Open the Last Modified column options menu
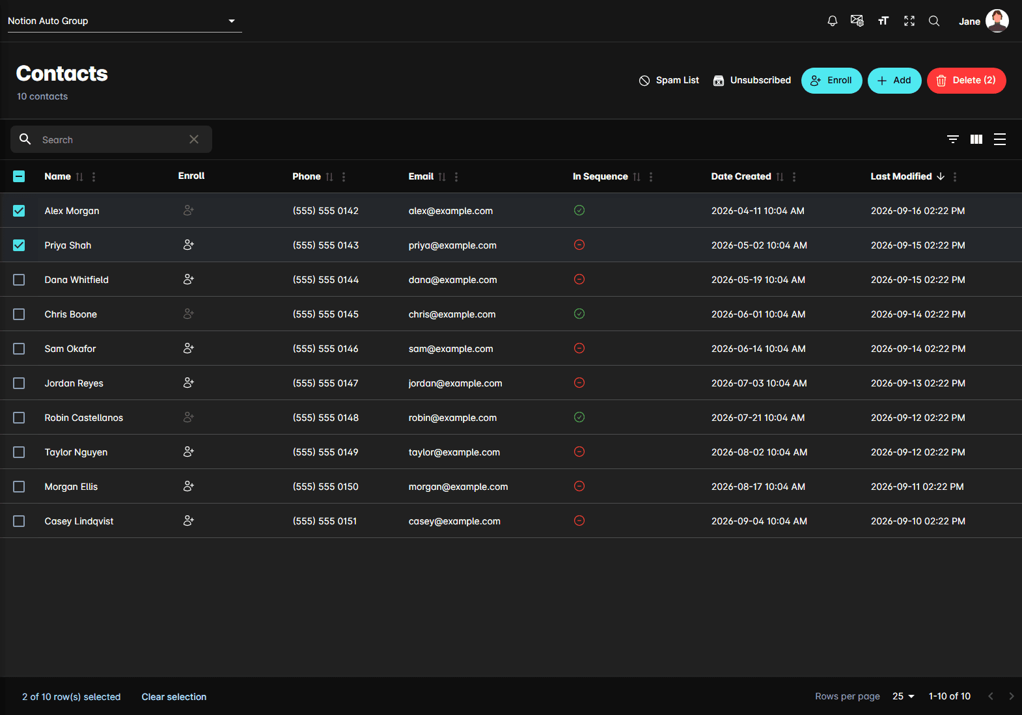Image resolution: width=1022 pixels, height=715 pixels. pos(955,177)
